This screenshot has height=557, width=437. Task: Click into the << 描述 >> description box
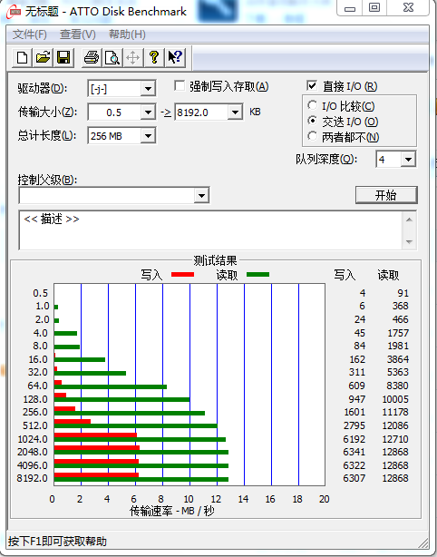(211, 230)
